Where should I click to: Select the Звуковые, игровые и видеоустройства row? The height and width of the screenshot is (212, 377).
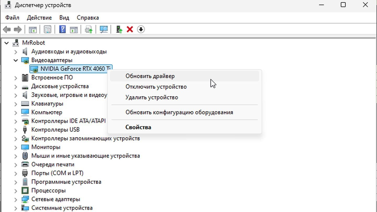click(x=69, y=95)
